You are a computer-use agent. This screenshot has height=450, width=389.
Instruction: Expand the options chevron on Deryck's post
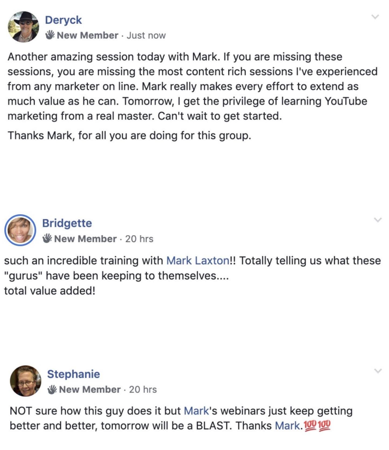pyautogui.click(x=375, y=17)
